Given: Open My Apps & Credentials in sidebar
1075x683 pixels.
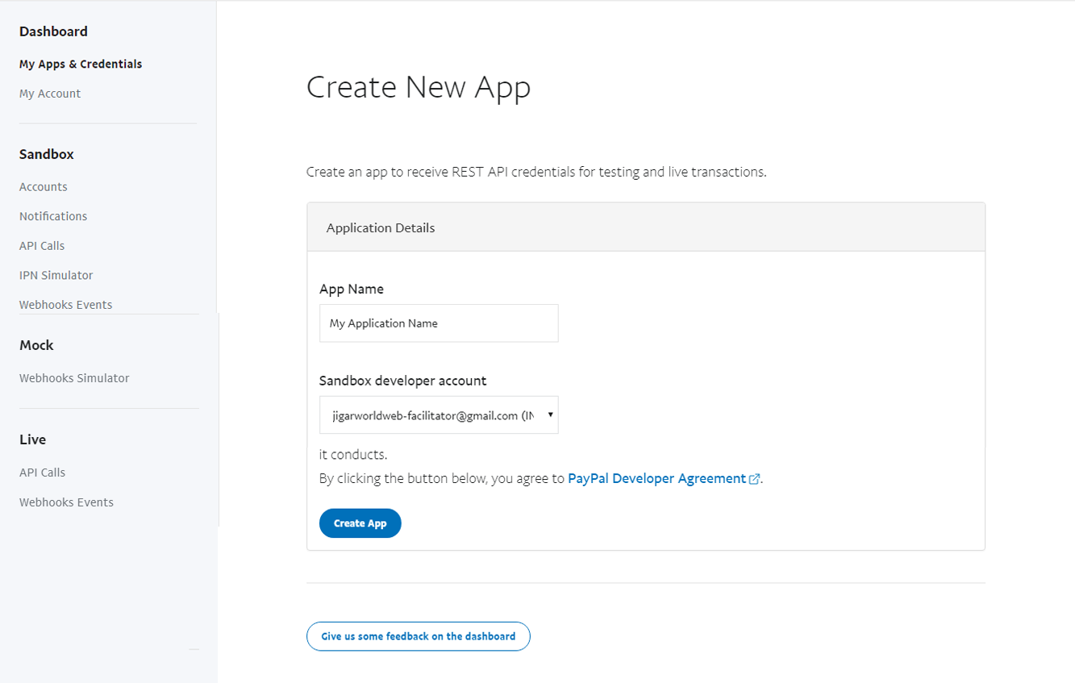Looking at the screenshot, I should [81, 64].
